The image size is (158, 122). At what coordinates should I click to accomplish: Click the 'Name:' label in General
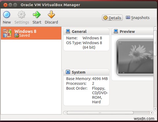point(72,38)
